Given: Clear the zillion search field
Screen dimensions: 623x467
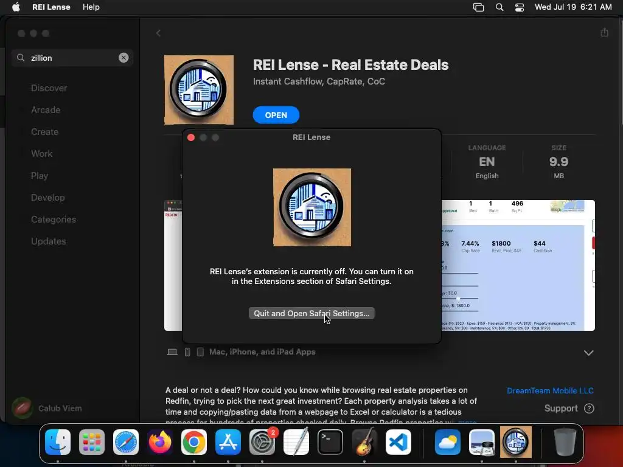Looking at the screenshot, I should [x=124, y=58].
